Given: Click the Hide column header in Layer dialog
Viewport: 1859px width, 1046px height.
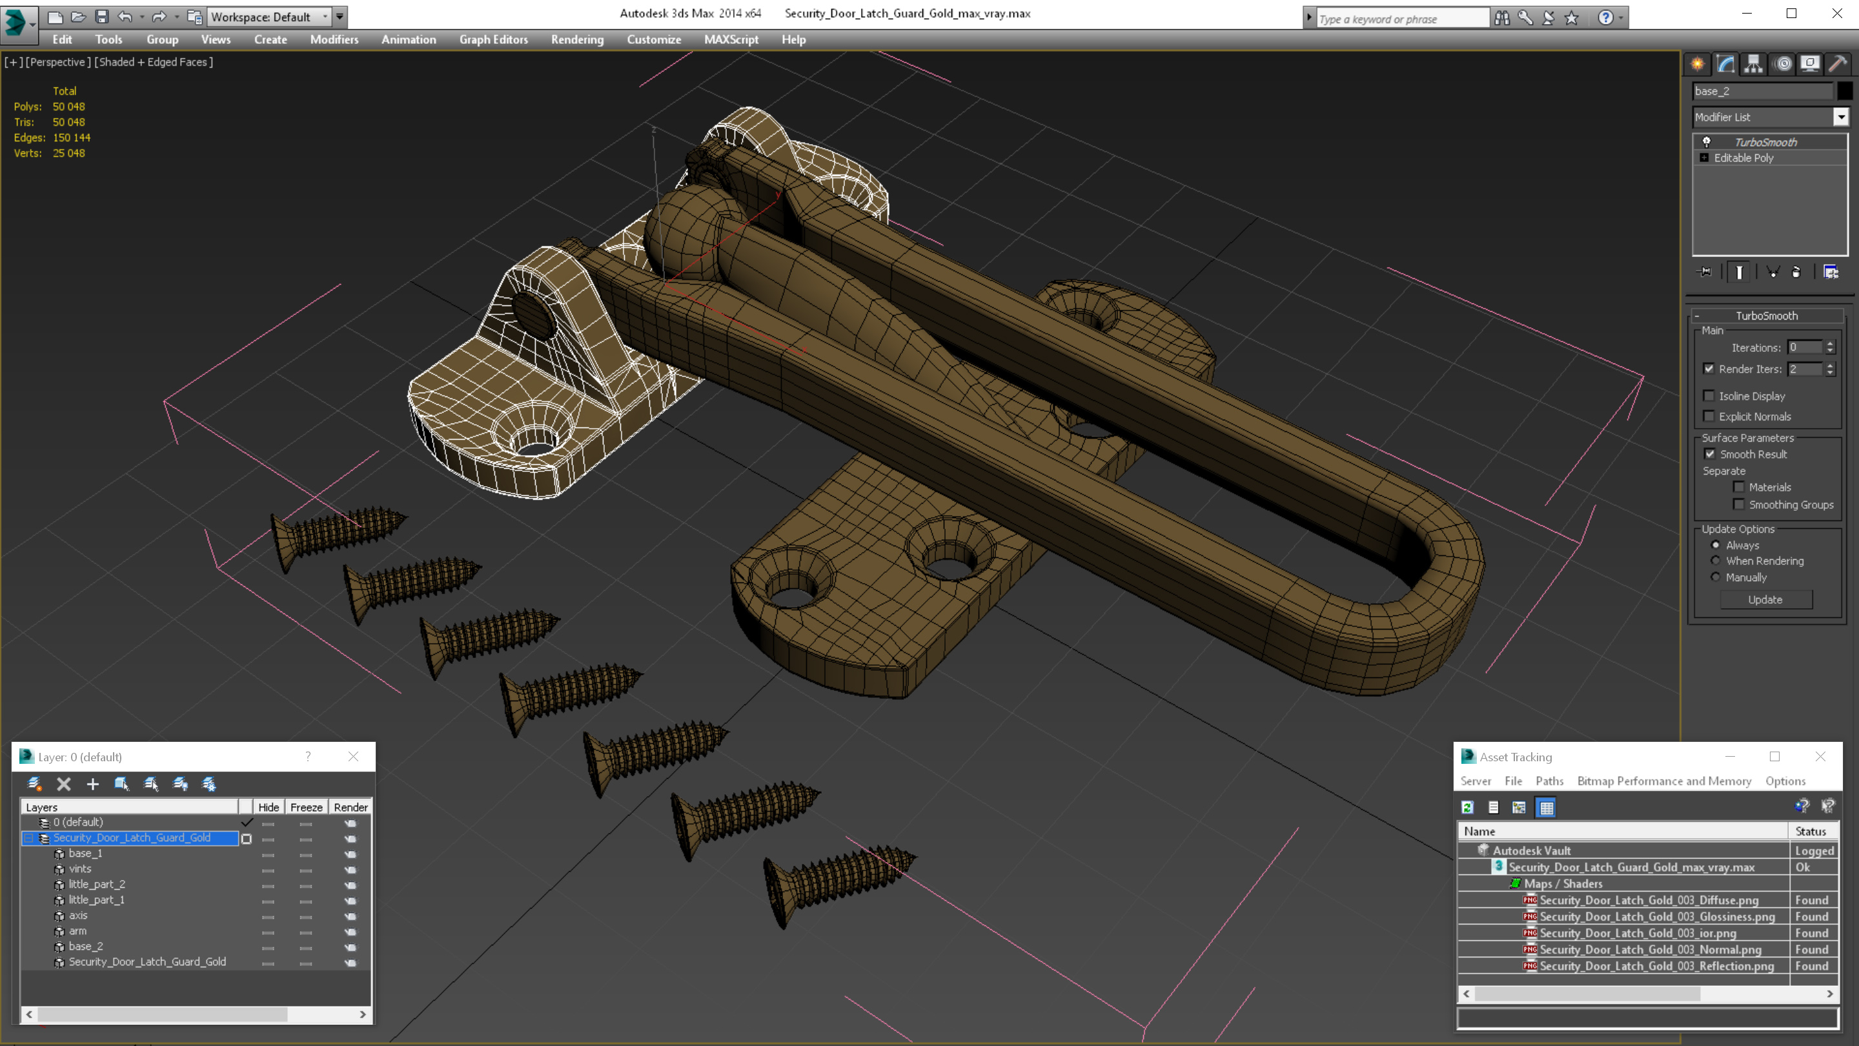Looking at the screenshot, I should click(269, 807).
